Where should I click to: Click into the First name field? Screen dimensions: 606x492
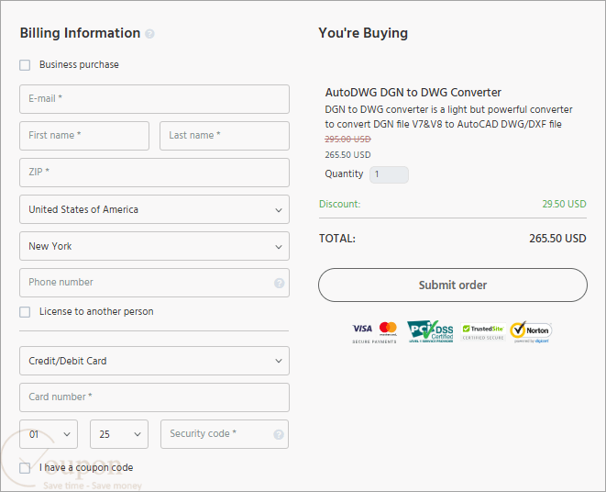[84, 136]
